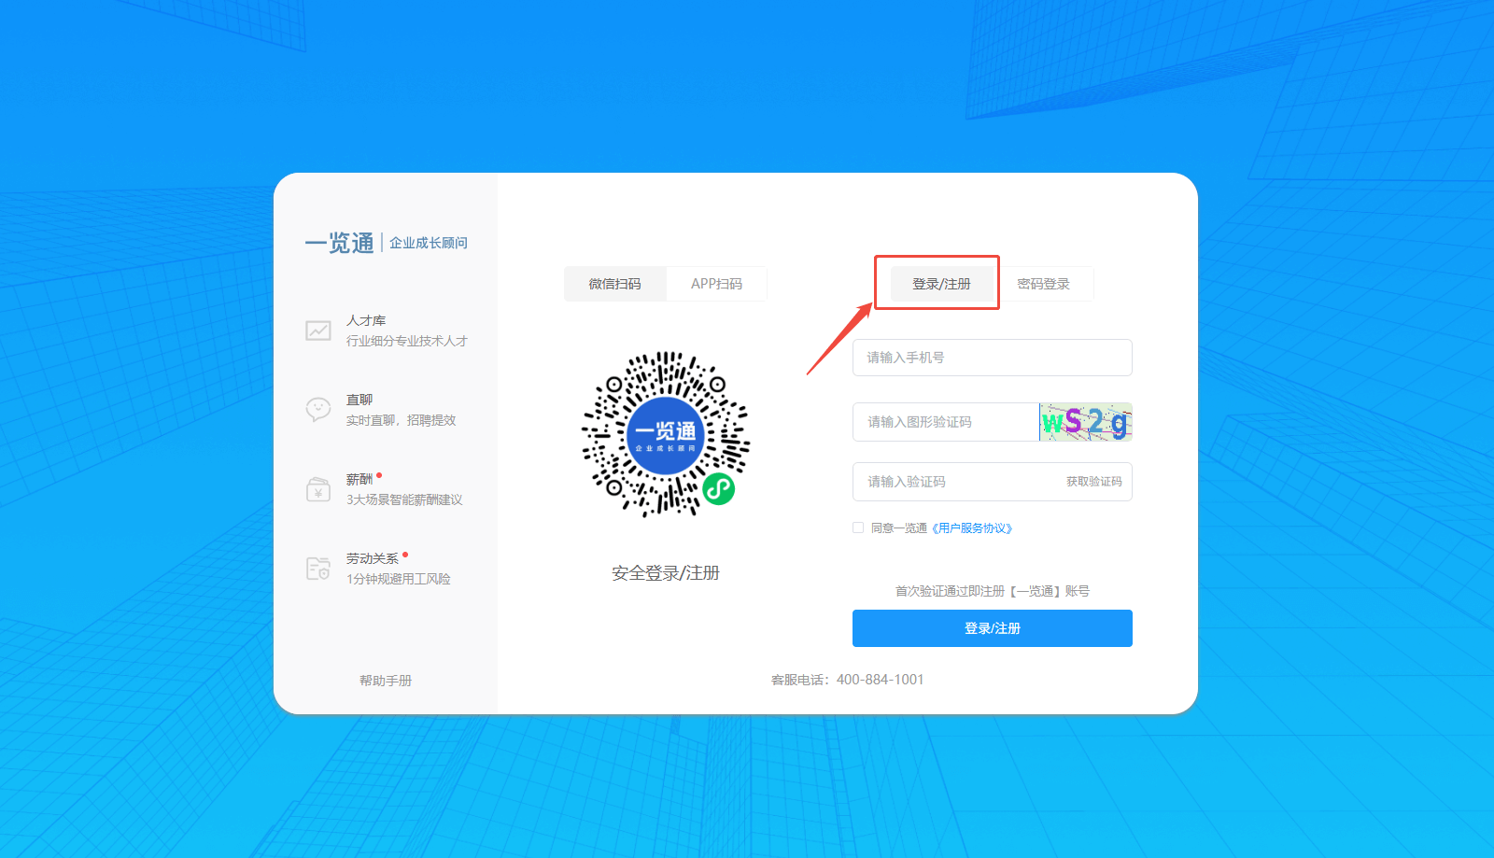Click the blue 登录/注册 submit button

coord(993,628)
